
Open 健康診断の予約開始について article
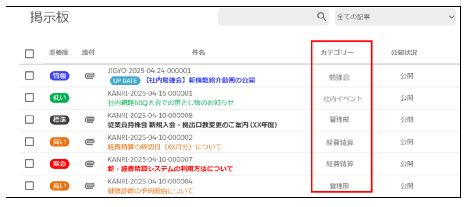(x=150, y=191)
